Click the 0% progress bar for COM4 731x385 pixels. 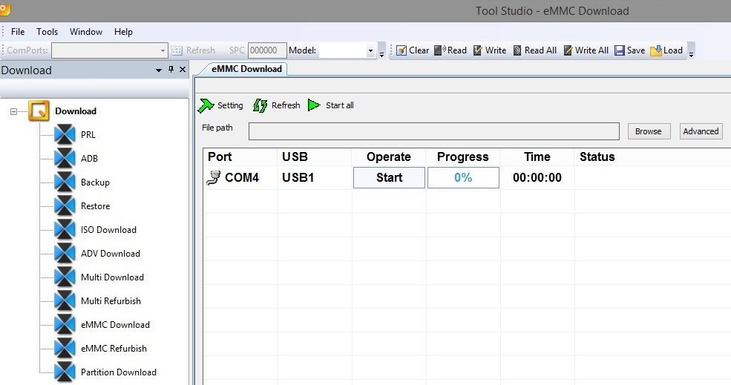pos(463,178)
